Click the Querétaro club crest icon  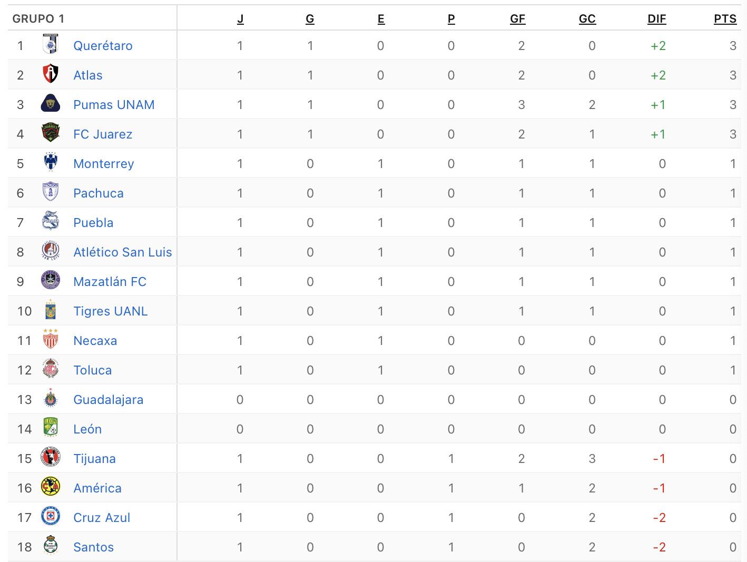[x=51, y=45]
